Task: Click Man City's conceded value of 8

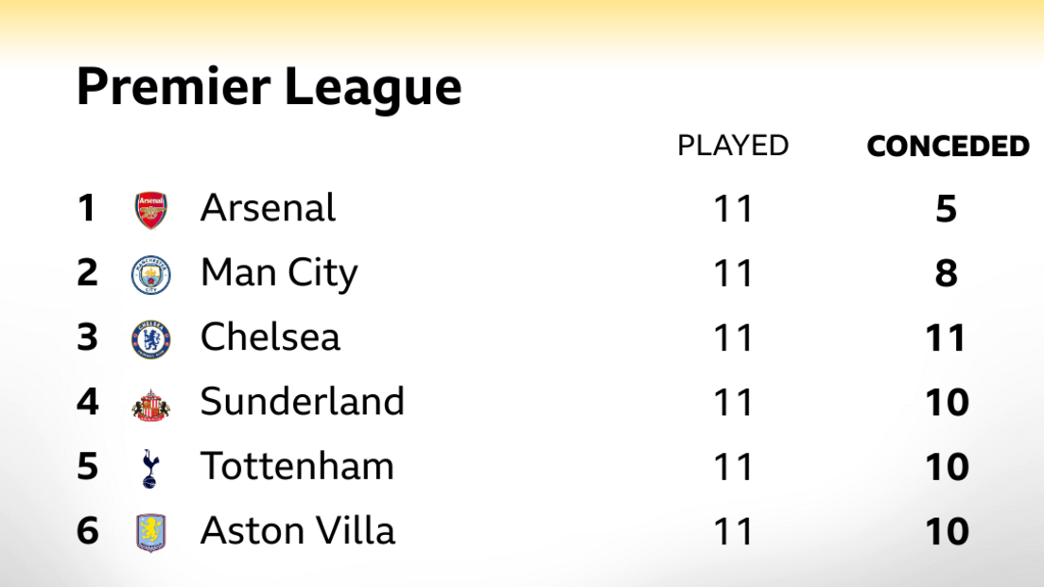Action: 947,274
